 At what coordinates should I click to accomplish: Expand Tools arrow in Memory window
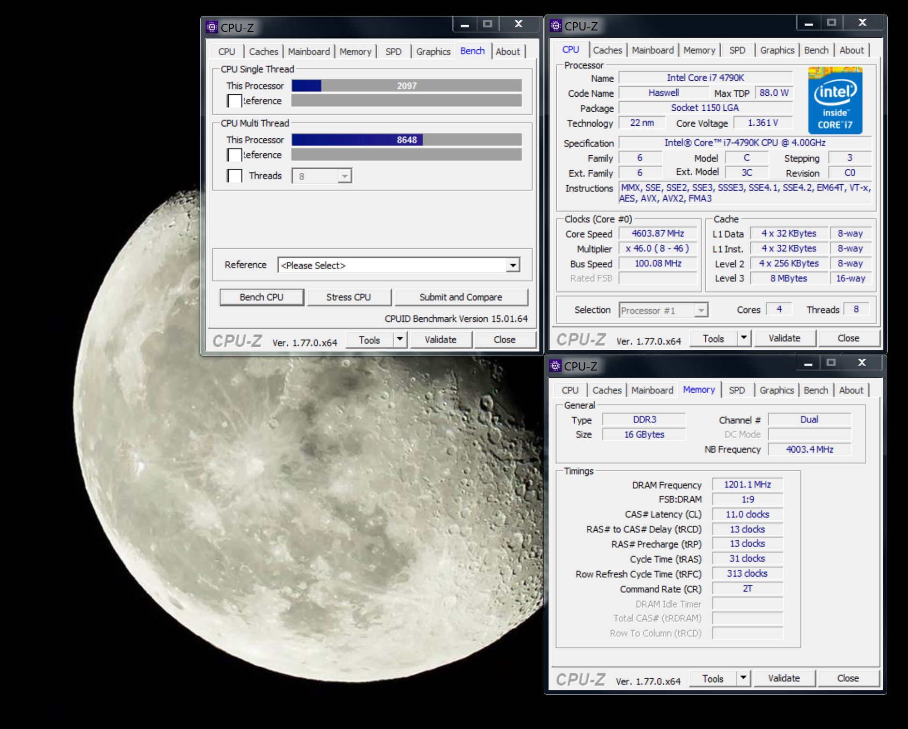(x=743, y=678)
